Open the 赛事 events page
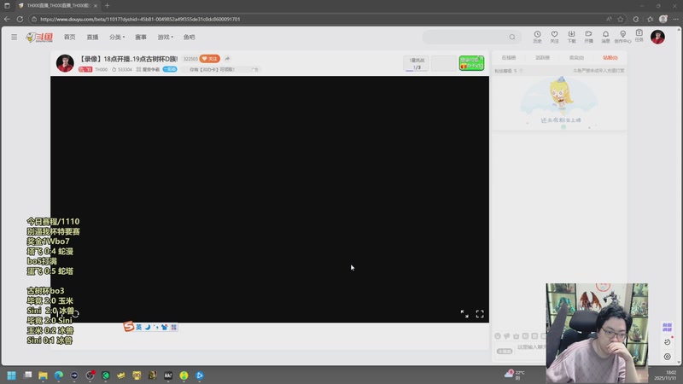Screen dimensions: 683x384 [141, 38]
